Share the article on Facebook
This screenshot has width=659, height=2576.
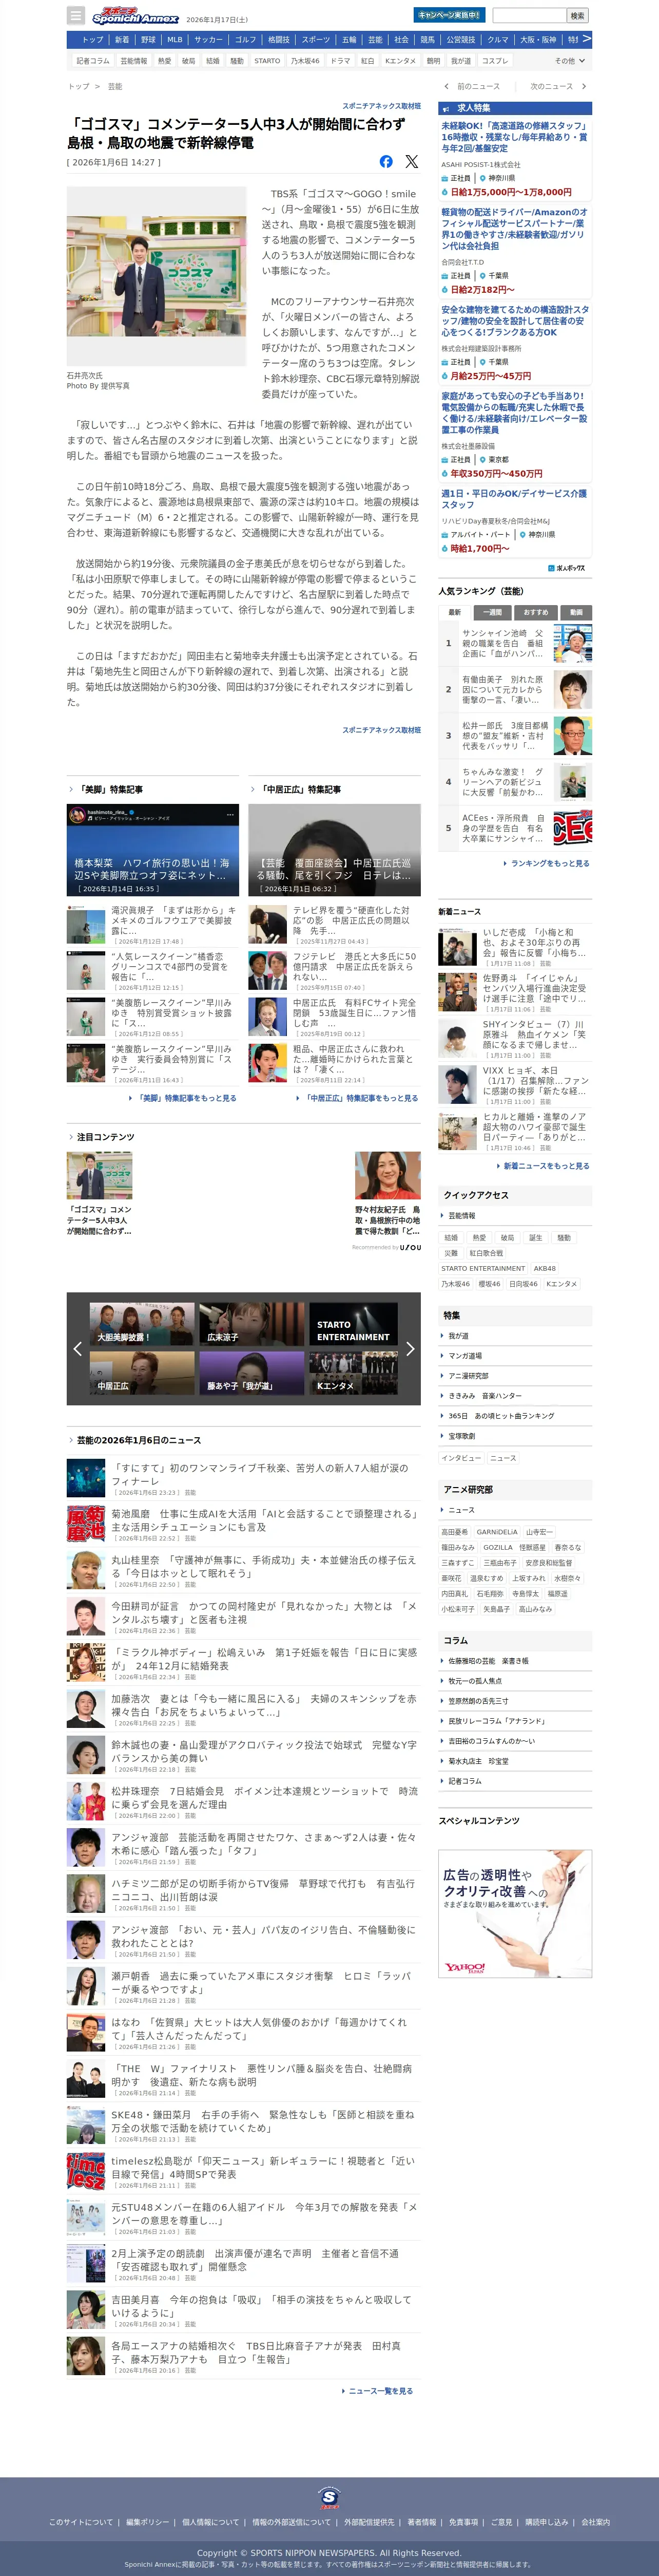[386, 161]
